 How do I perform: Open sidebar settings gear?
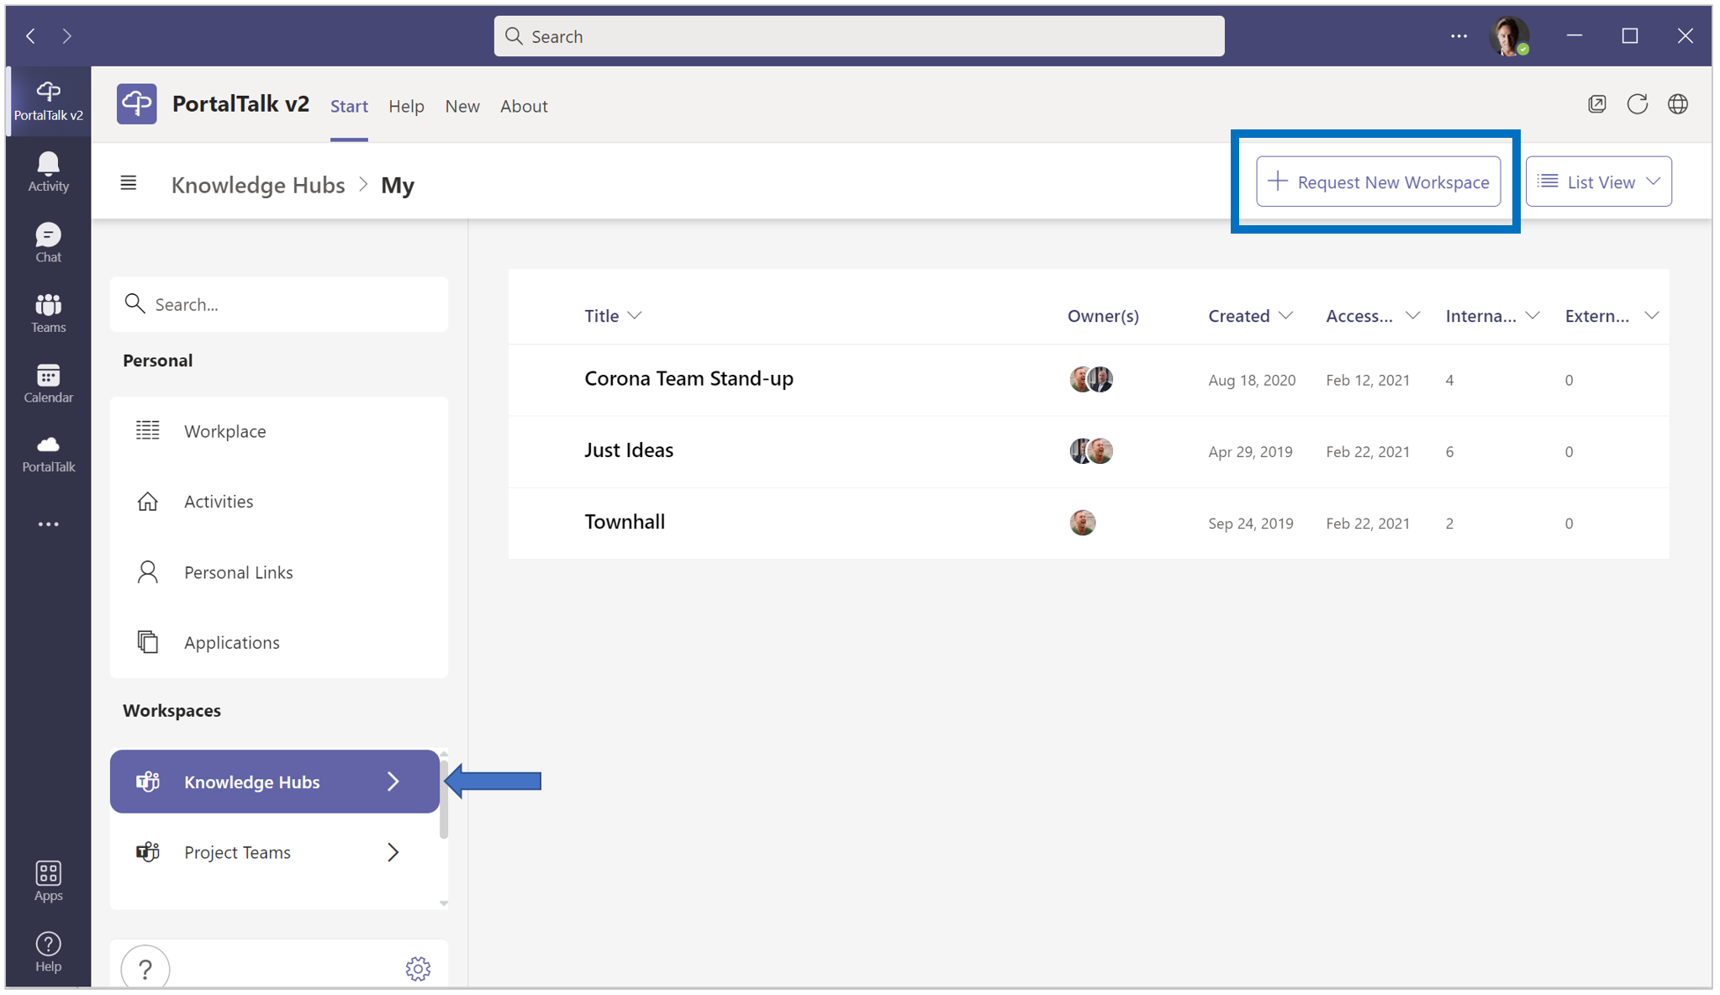[x=418, y=968]
